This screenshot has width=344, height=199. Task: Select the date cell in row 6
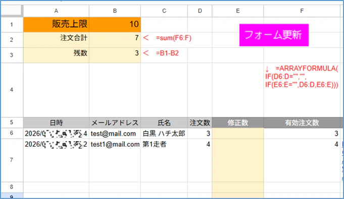point(56,134)
